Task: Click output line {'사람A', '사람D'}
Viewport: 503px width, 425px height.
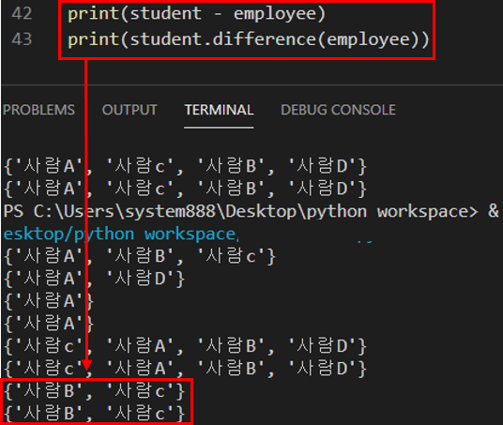Action: [x=94, y=279]
